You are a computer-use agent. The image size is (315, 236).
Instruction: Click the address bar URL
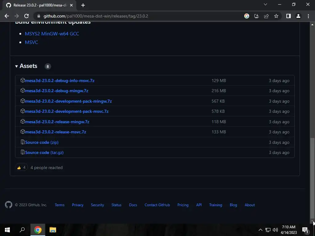(96, 16)
